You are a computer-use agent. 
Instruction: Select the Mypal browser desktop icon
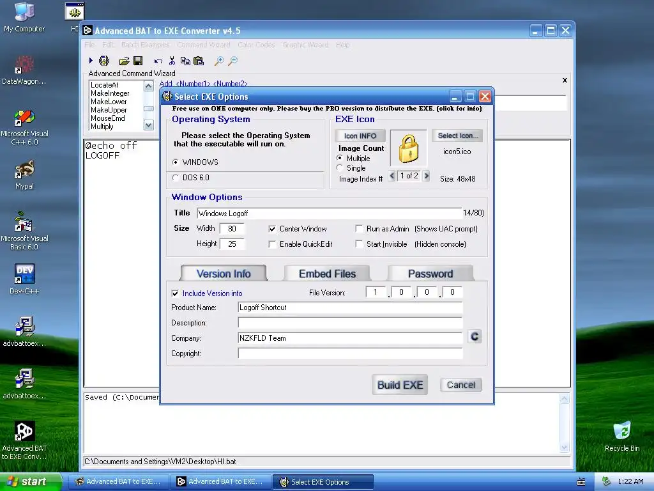(24, 175)
